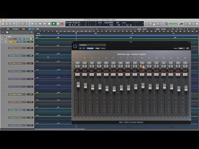The image size is (199, 149).
Task: Open the Drag Overlap dropdown
Action: (x=165, y=29)
